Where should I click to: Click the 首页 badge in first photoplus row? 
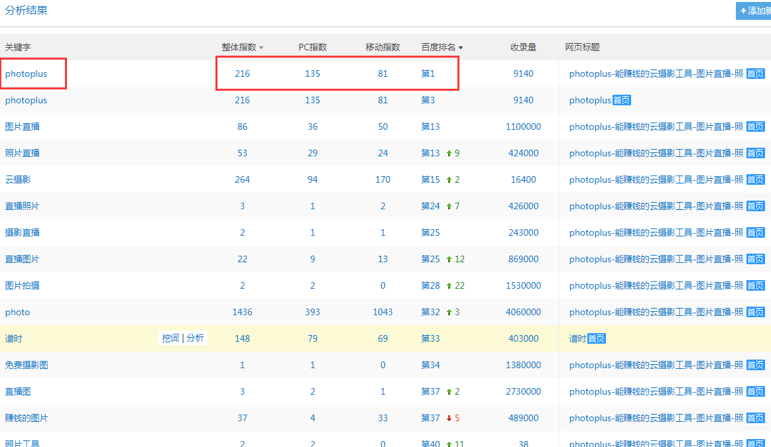tap(755, 74)
